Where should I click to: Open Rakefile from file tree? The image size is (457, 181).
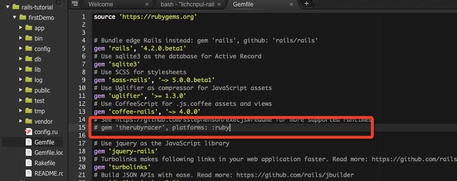tap(45, 163)
